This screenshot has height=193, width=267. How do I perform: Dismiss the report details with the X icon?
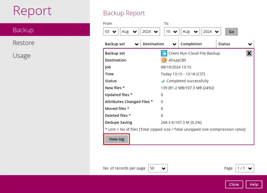coord(249,53)
